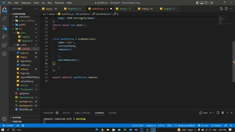
Task: Open the Manage gear settings icon
Action: coord(4,119)
